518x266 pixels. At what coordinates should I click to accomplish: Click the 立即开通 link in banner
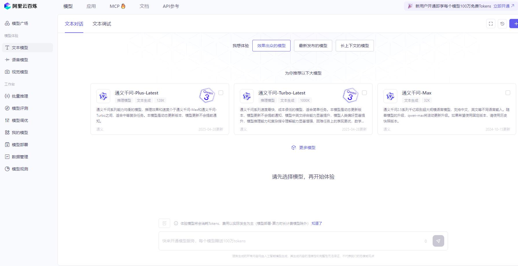(x=504, y=6)
